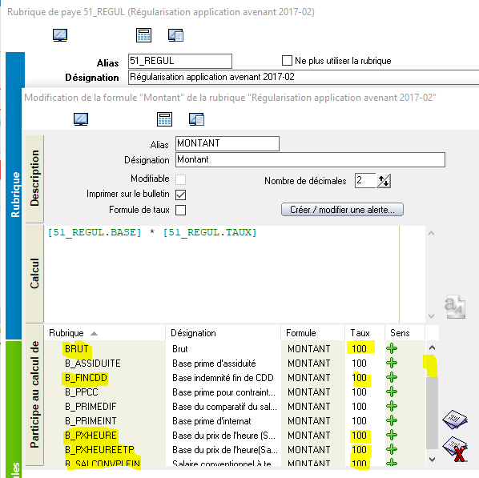Check the 'Formule de taux' checkbox
The height and width of the screenshot is (478, 479).
click(180, 210)
